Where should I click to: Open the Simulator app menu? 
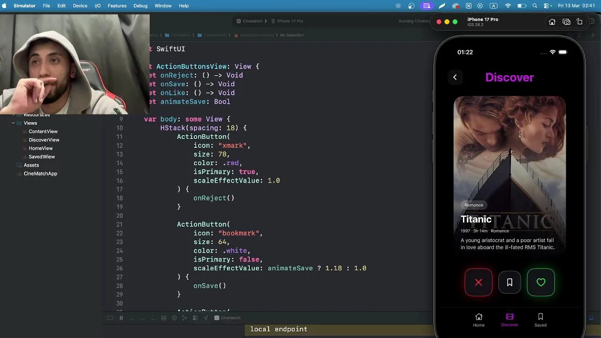click(24, 6)
